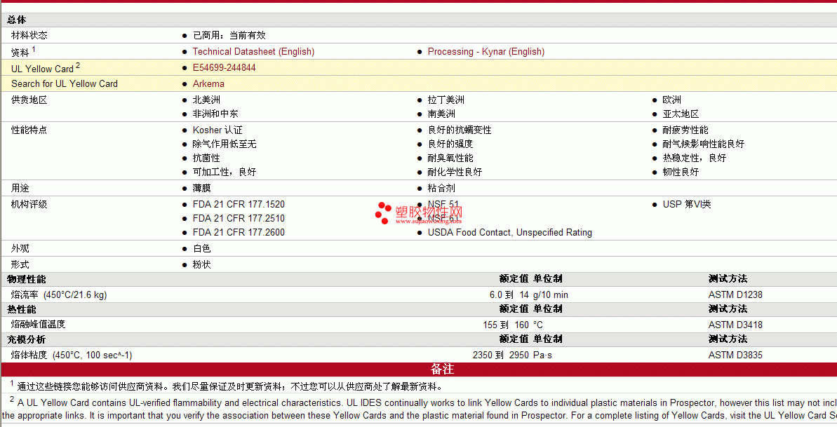Viewport: 837px width, 427px height.
Task: Click the Pa·s unit
Action: click(x=543, y=355)
